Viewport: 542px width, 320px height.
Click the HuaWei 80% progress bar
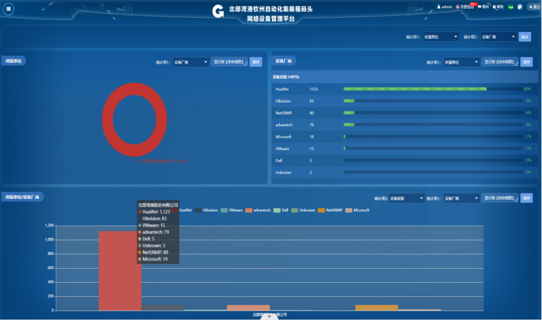click(x=415, y=89)
